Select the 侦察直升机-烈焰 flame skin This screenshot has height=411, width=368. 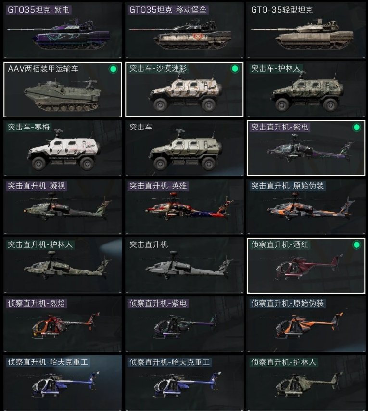63,324
